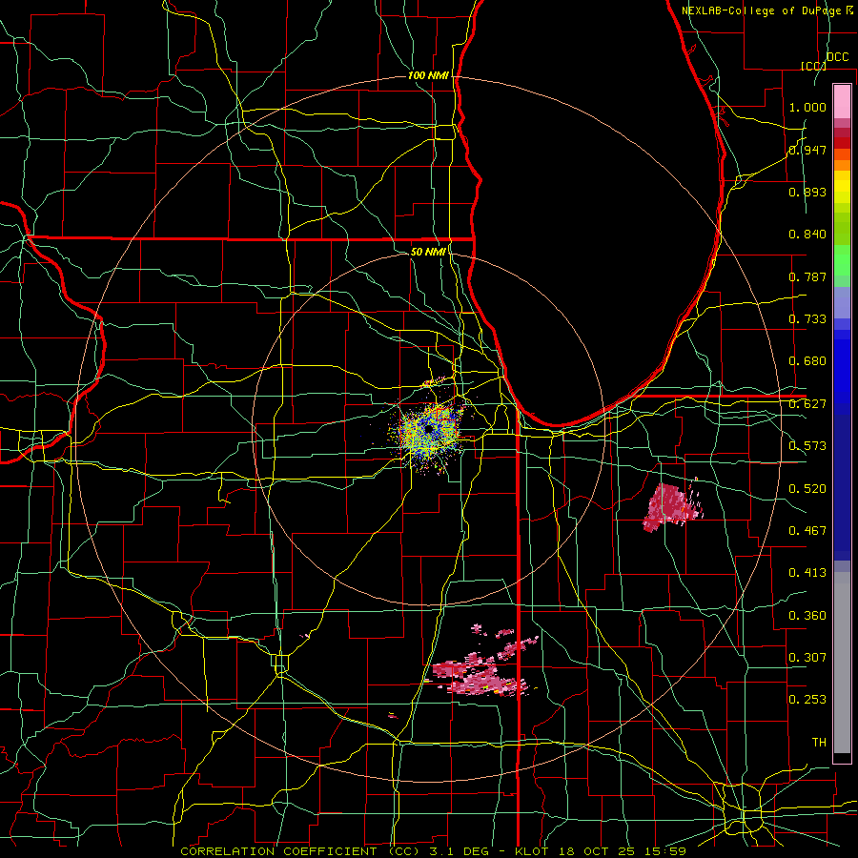Select the 0.307 legend value
The width and height of the screenshot is (858, 858).
807,657
